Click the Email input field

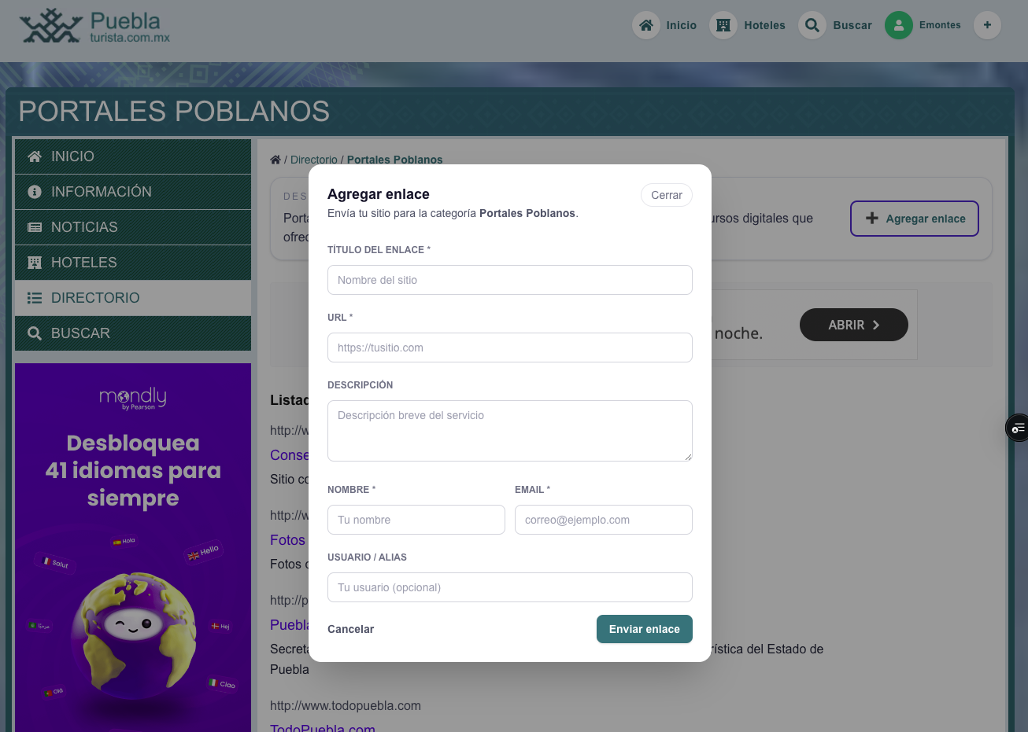click(x=603, y=520)
